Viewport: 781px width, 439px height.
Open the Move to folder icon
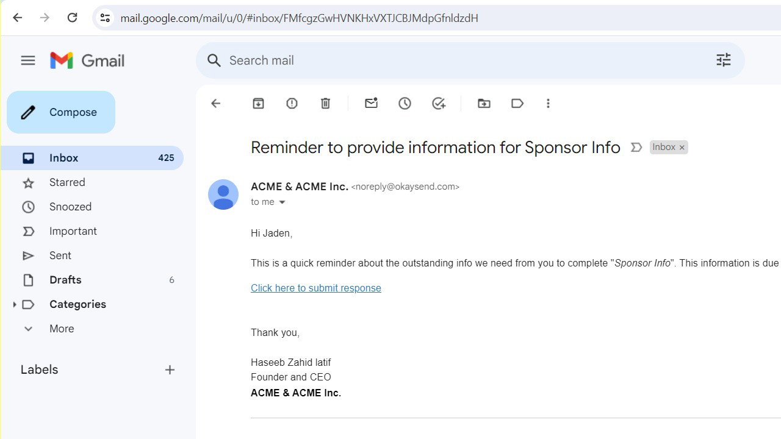484,104
